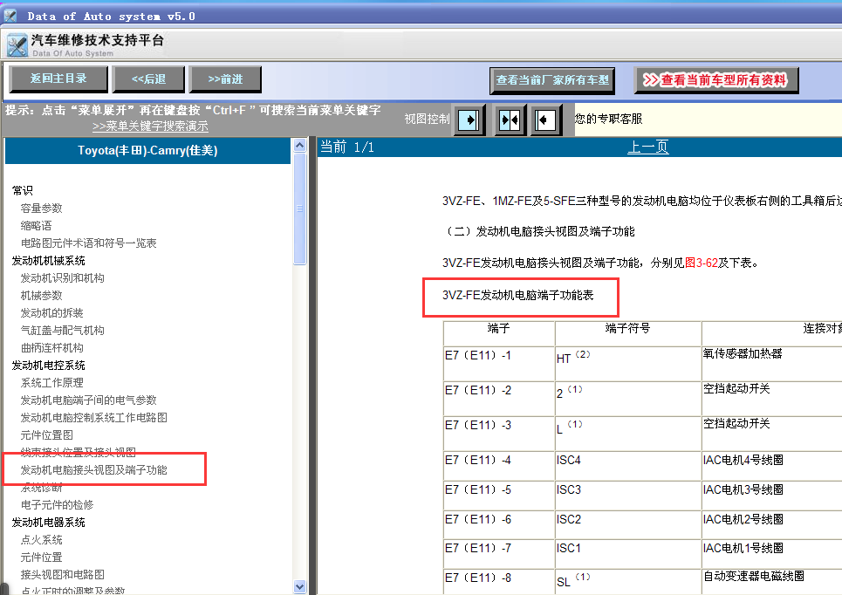
Task: Select the Toyota(丰田)-Camry(佳美) header
Action: 147,150
